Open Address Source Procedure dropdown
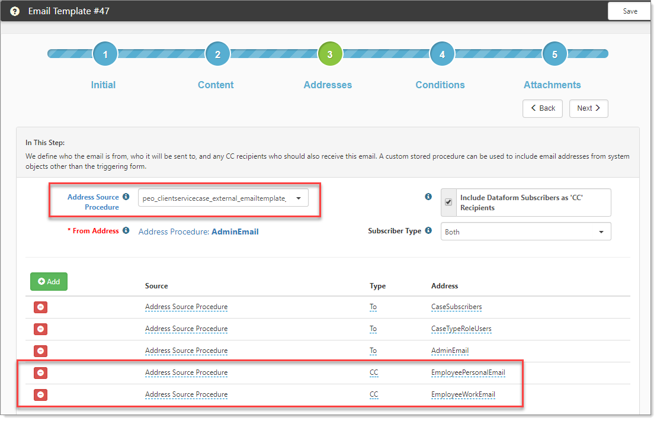The image size is (657, 421). (223, 198)
